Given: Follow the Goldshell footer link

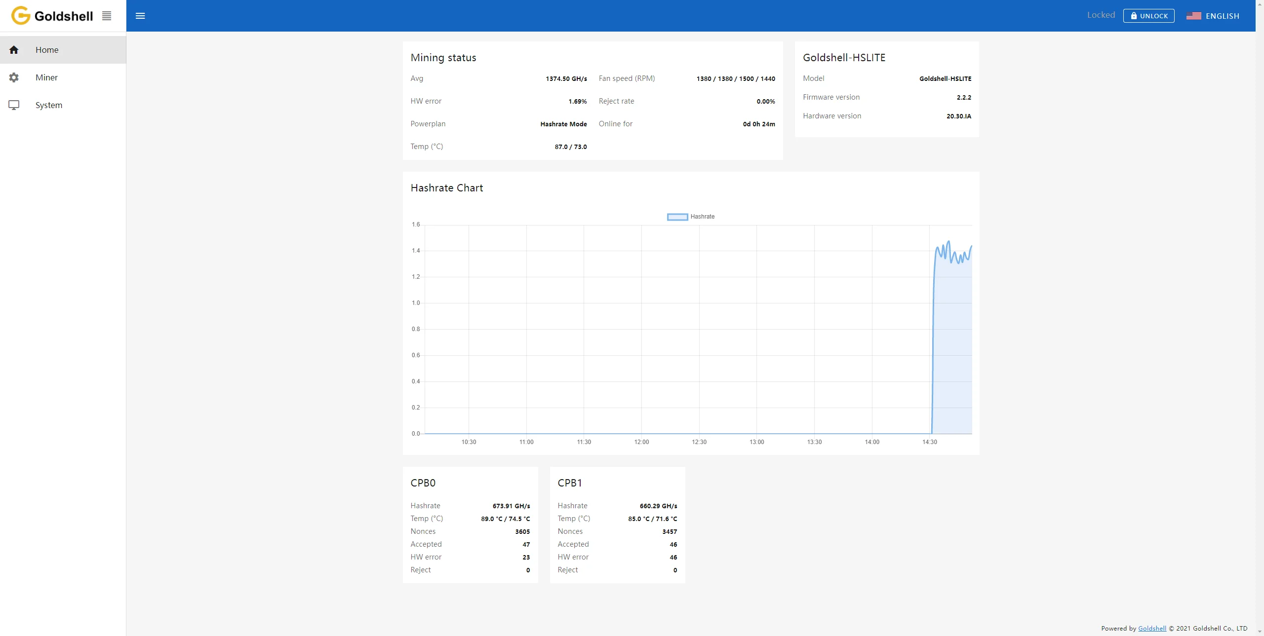Looking at the screenshot, I should (x=1151, y=628).
